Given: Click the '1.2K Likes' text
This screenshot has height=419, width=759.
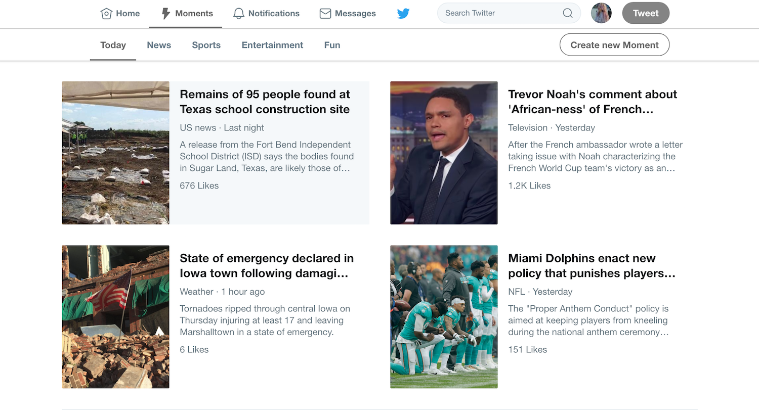Looking at the screenshot, I should tap(529, 185).
